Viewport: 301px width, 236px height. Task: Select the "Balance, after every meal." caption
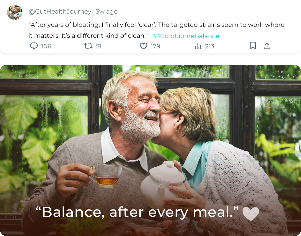click(137, 212)
